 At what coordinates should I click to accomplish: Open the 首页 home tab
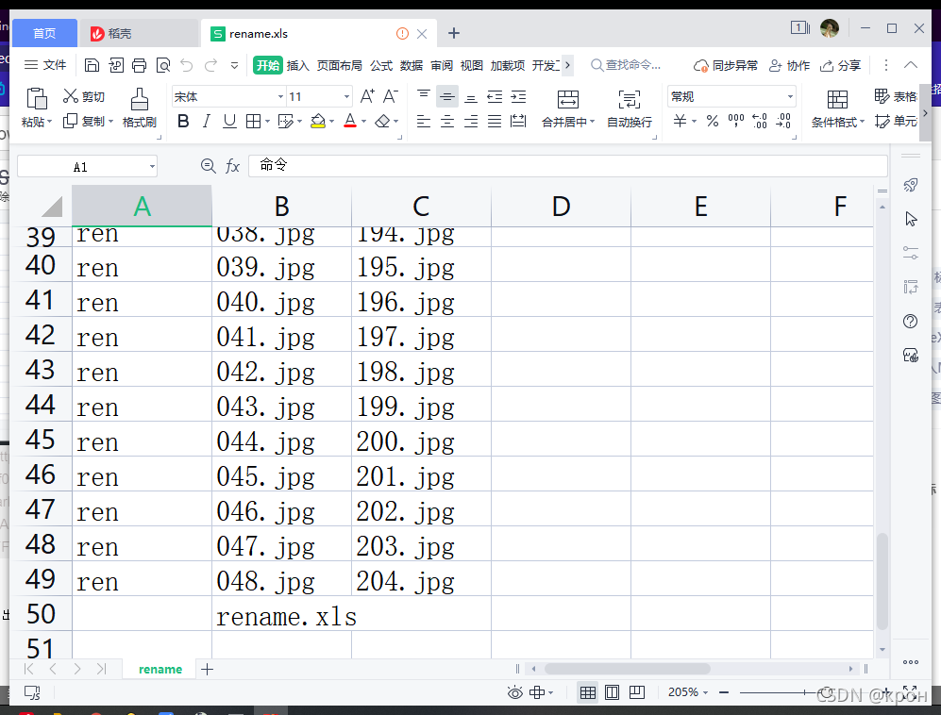click(x=44, y=33)
